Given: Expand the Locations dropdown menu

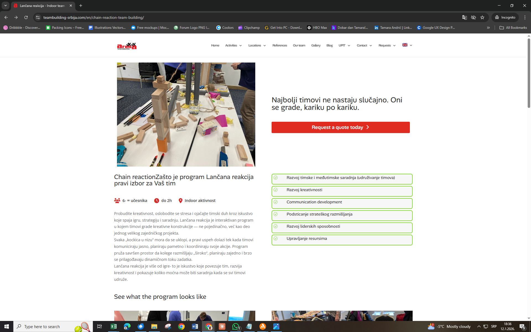Looking at the screenshot, I should pos(257,45).
